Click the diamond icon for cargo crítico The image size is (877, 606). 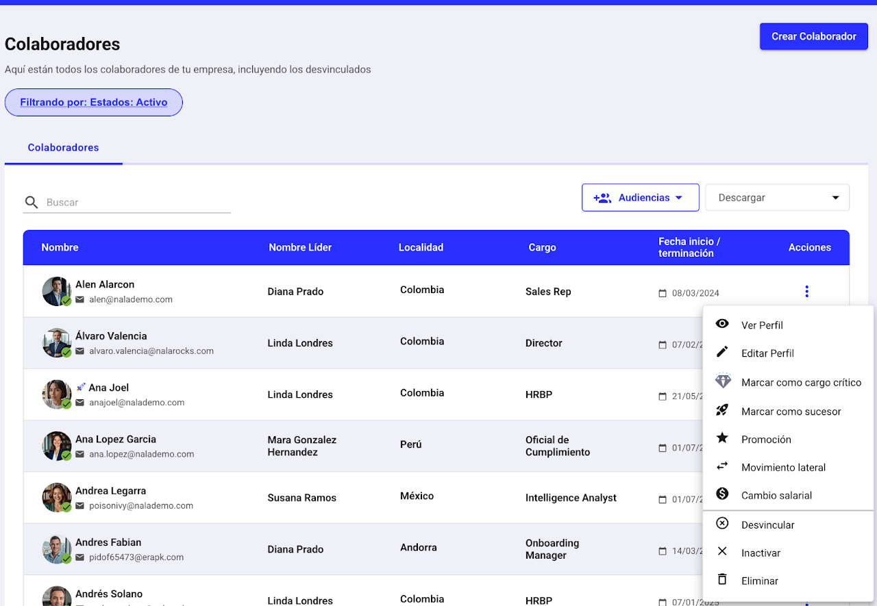click(x=723, y=381)
